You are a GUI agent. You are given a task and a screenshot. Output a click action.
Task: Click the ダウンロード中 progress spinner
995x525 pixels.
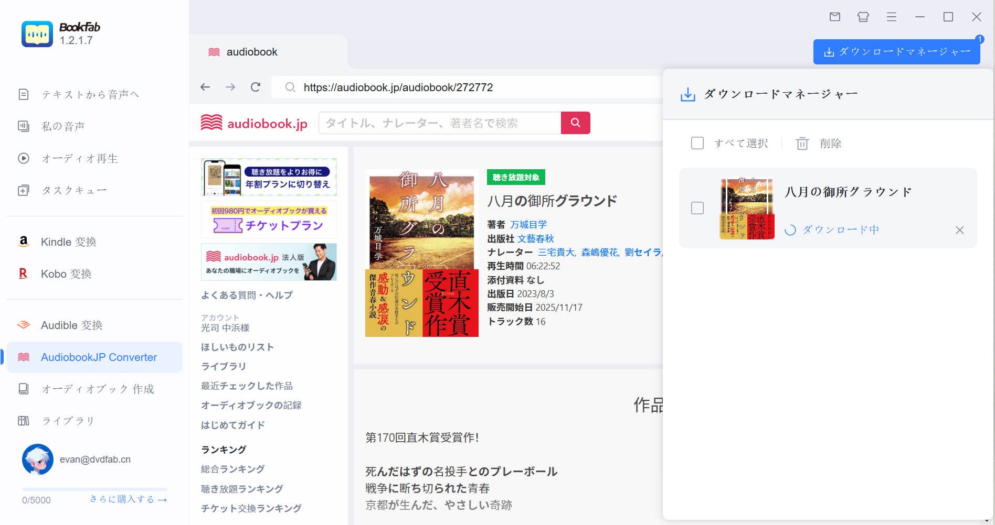(x=790, y=229)
